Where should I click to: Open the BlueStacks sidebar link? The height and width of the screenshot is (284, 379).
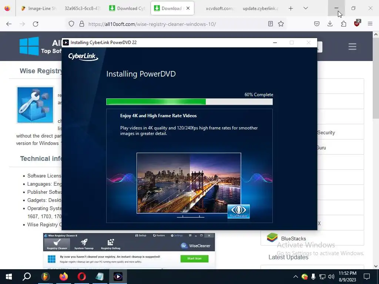pos(294,239)
